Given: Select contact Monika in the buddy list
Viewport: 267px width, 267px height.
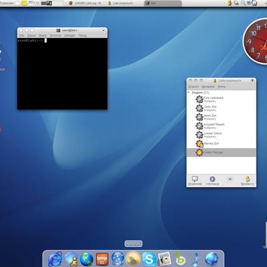Looking at the screenshot, I should tap(222, 144).
